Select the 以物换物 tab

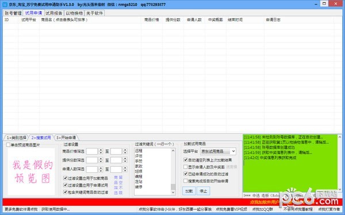tap(74, 13)
